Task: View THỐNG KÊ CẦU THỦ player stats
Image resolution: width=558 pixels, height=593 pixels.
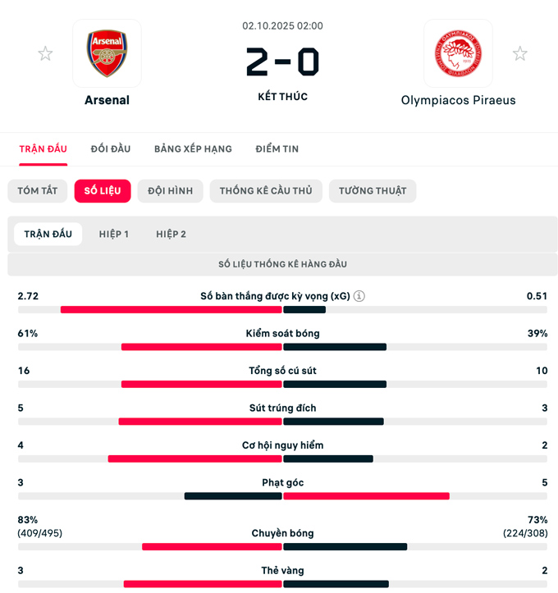Action: (x=266, y=191)
